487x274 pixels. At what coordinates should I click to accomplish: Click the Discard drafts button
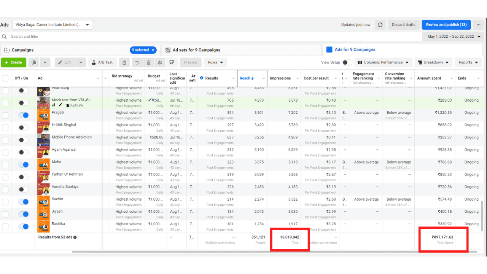pos(404,25)
